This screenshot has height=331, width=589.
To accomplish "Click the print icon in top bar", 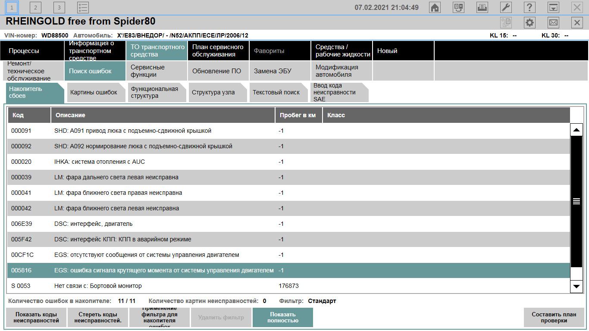I will pyautogui.click(x=482, y=7).
